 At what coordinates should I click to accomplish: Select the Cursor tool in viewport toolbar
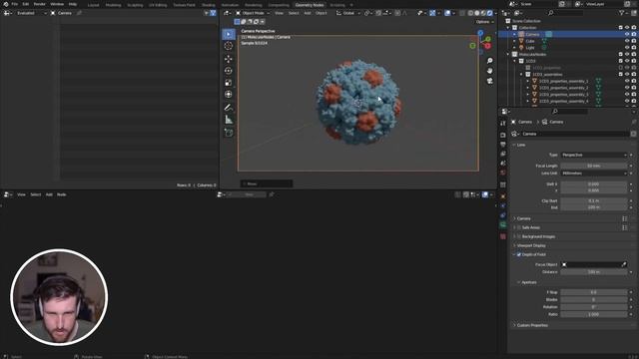(229, 46)
